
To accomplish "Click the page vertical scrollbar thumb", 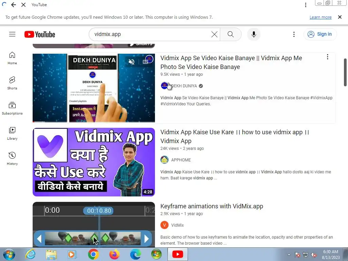I will (345, 72).
